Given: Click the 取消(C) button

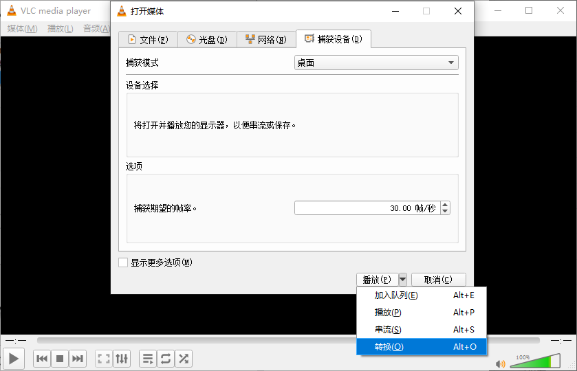Looking at the screenshot, I should (x=438, y=280).
